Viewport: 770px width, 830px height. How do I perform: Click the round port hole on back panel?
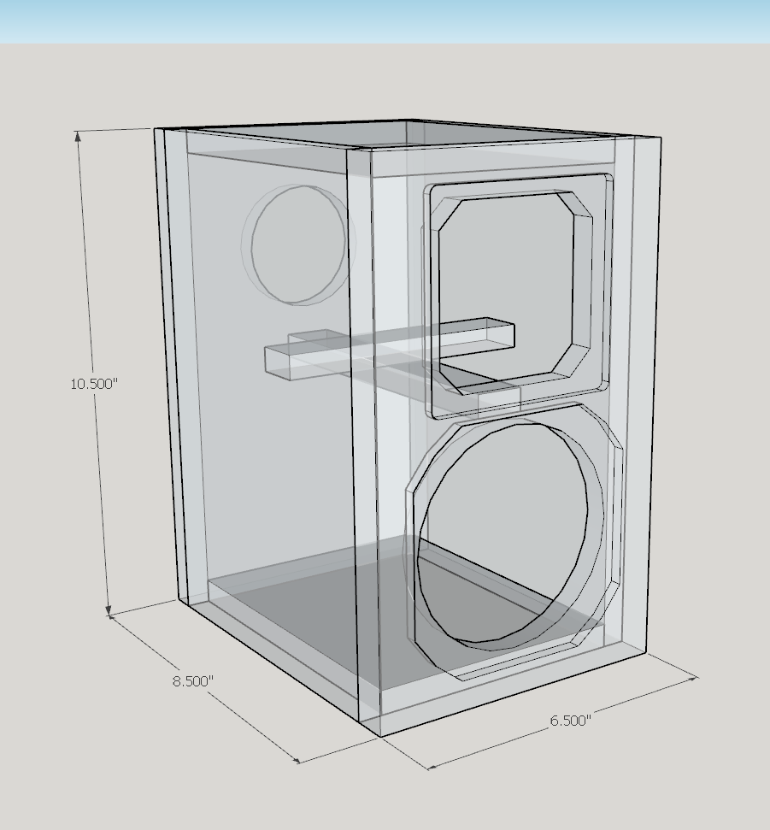point(295,244)
